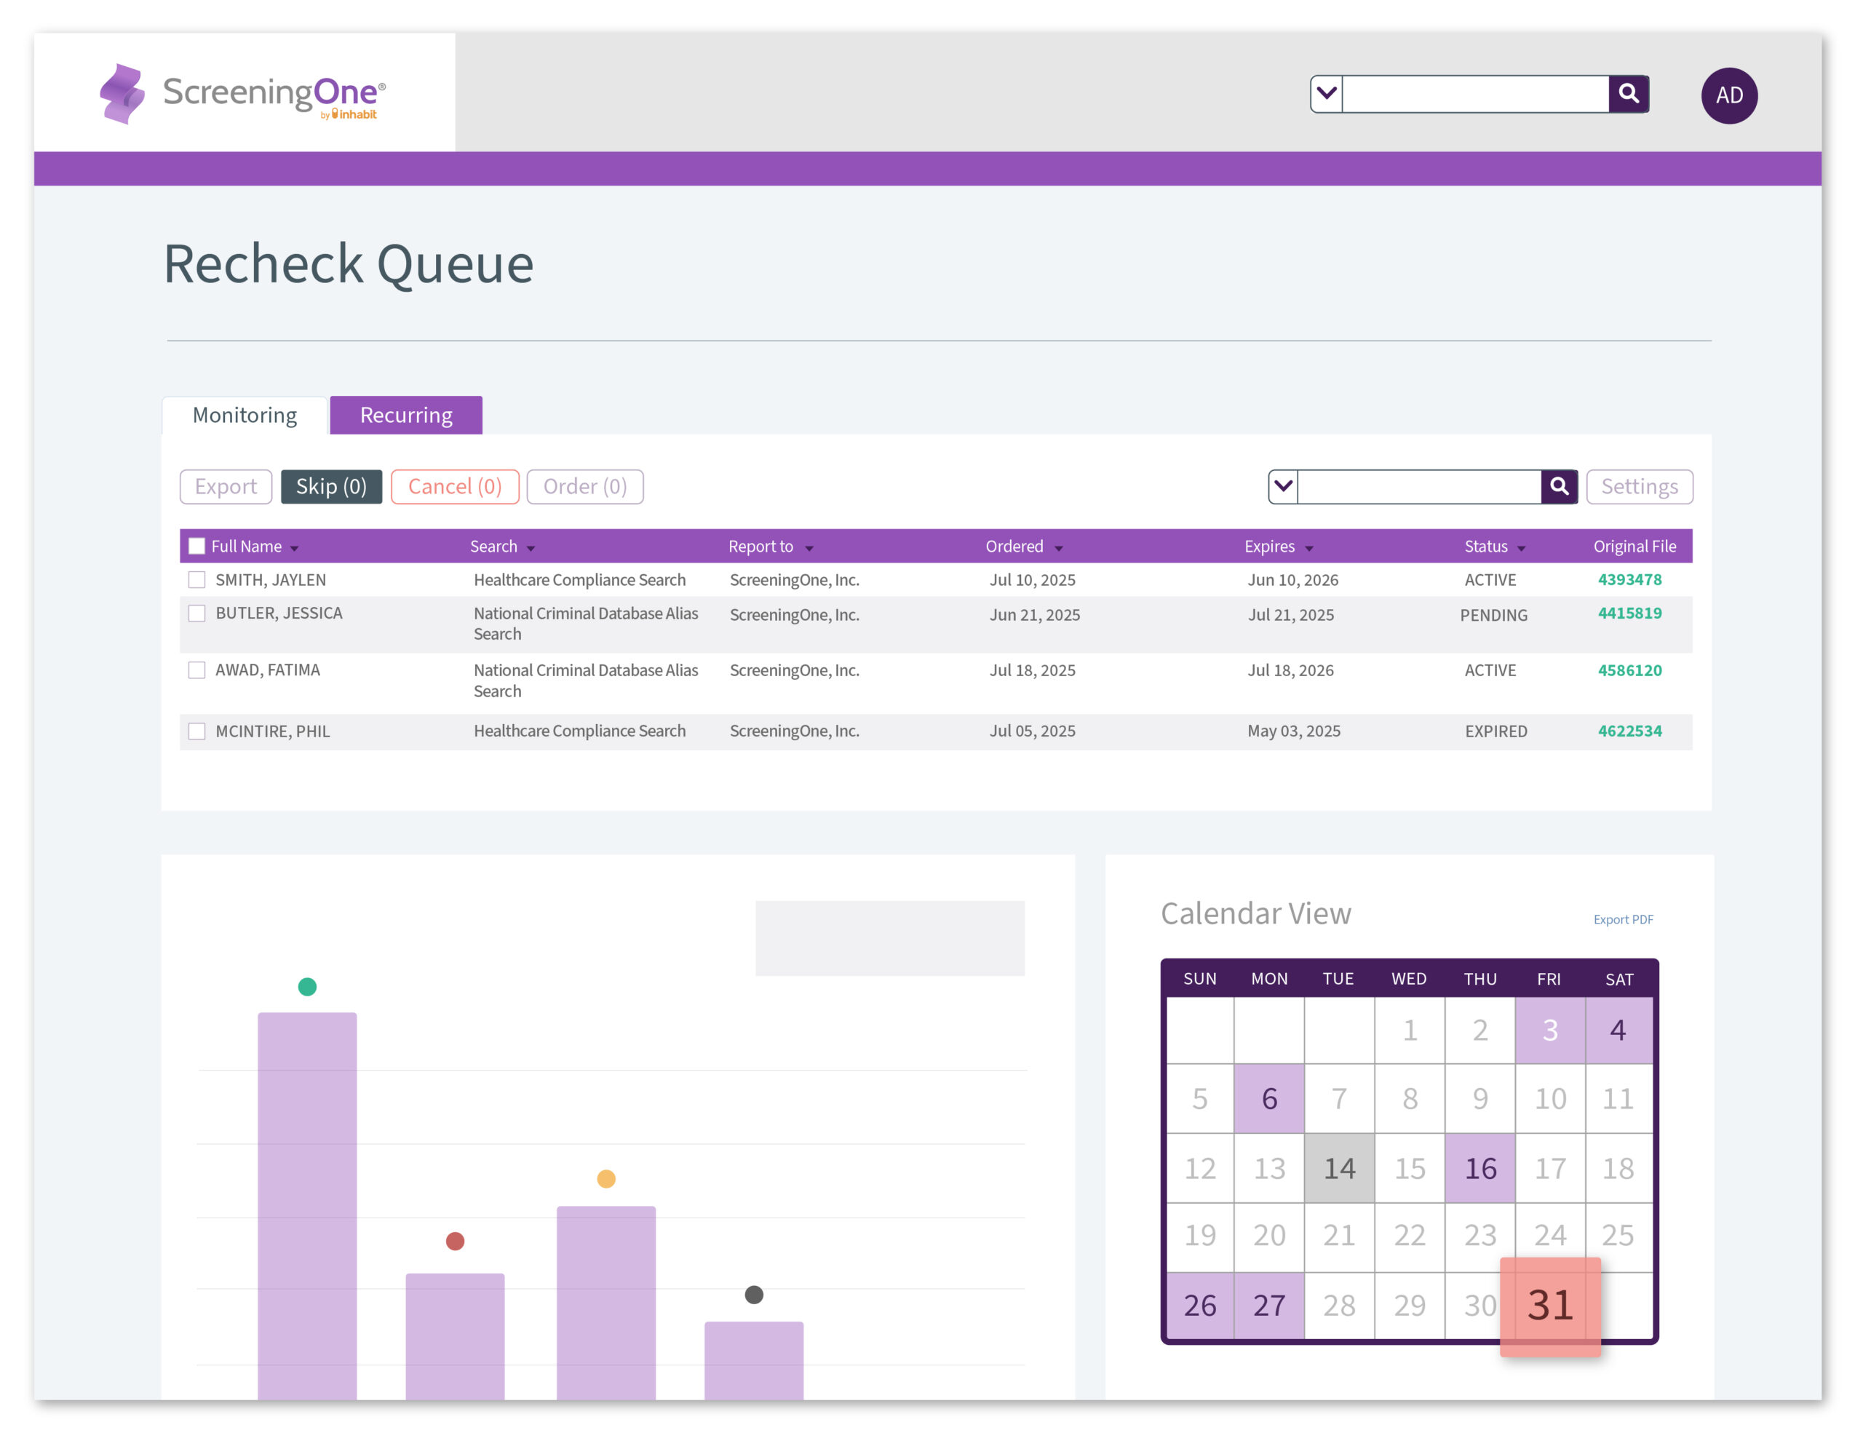Select the Recurring tab
The height and width of the screenshot is (1441, 1863).
406,416
